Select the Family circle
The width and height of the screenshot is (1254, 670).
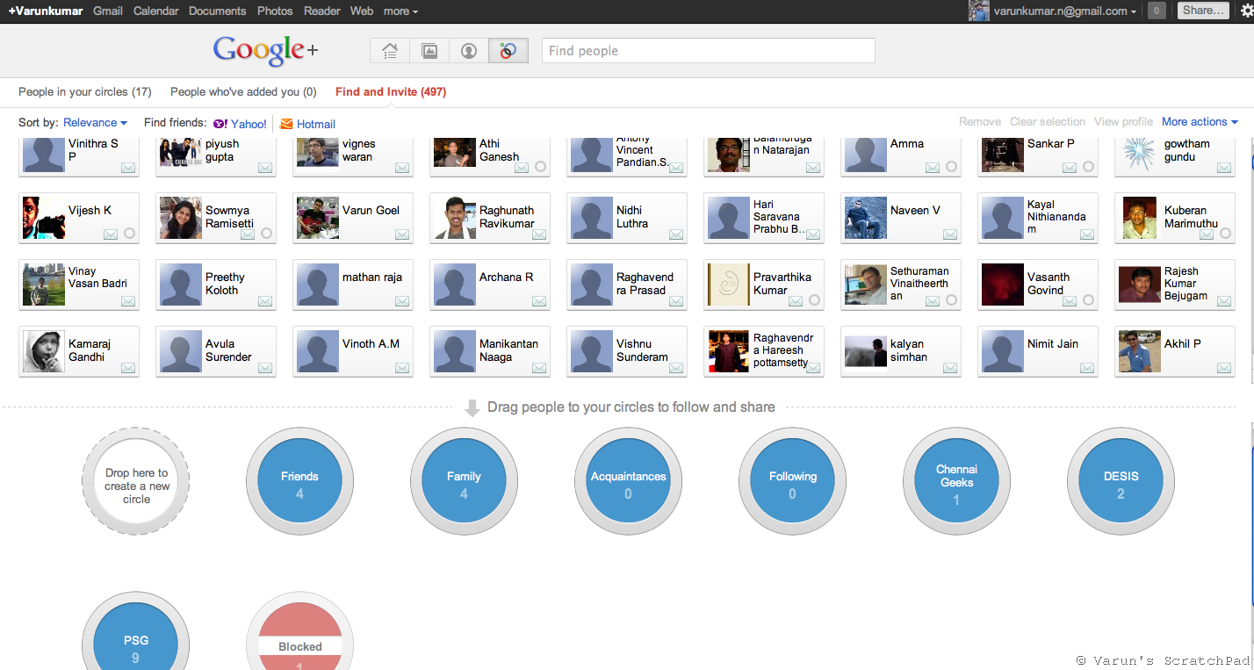coord(464,481)
